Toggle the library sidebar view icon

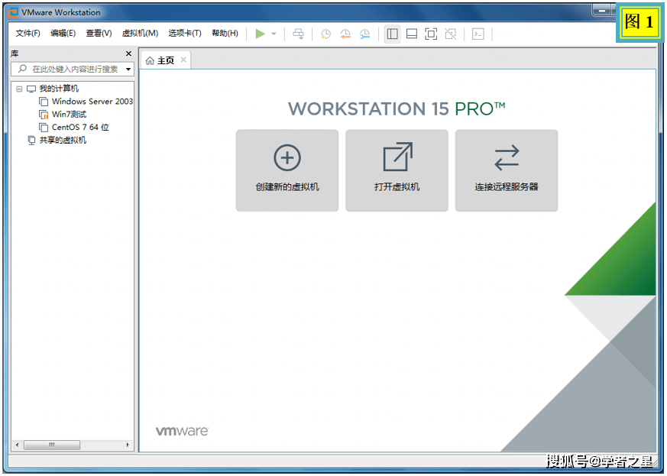pyautogui.click(x=392, y=34)
